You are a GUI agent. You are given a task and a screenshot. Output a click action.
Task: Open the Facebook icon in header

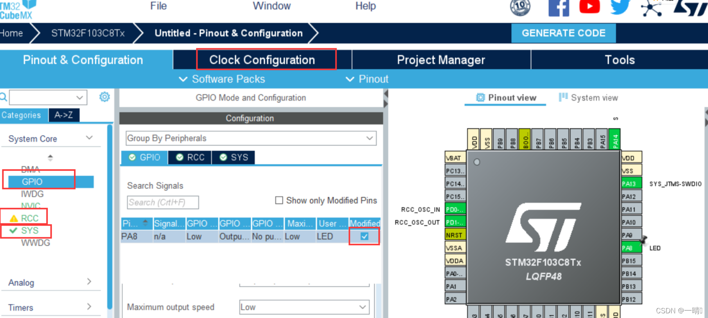(x=559, y=8)
